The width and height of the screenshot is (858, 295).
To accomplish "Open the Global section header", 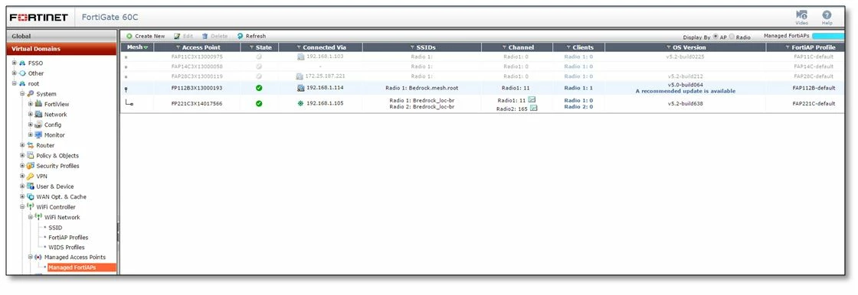I will coord(61,36).
